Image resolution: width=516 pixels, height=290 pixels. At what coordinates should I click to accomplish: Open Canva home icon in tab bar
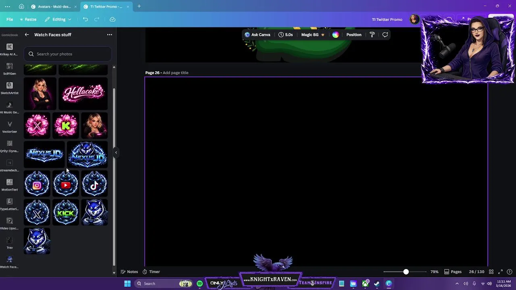point(21,6)
